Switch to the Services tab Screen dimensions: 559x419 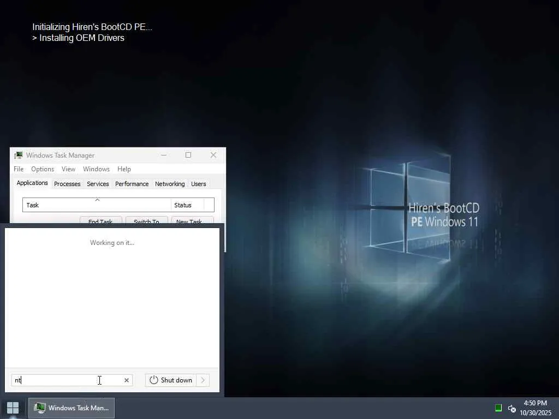pos(98,184)
